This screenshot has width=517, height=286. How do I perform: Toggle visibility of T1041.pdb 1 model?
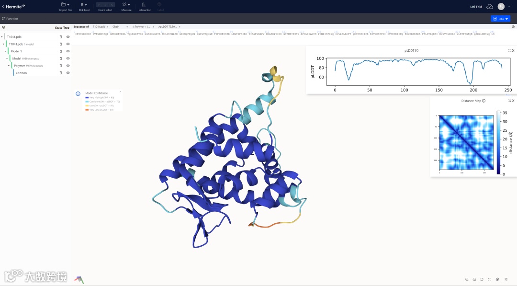coord(68,44)
